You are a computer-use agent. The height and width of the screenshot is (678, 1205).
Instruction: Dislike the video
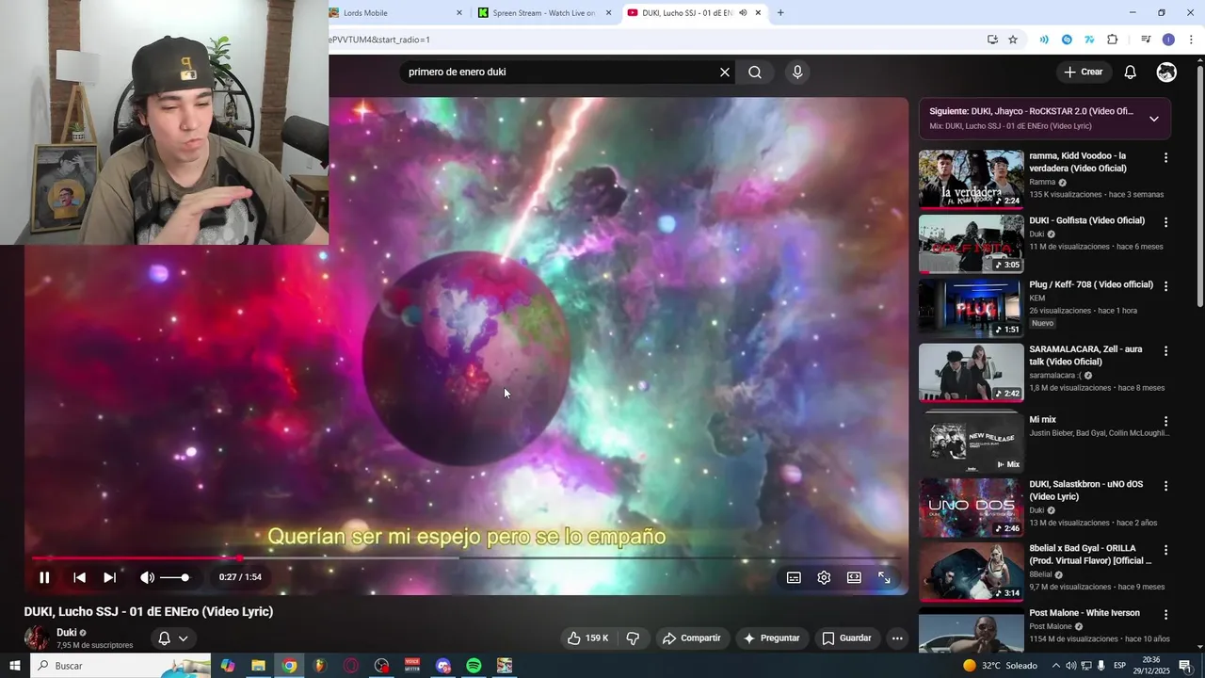tap(633, 638)
